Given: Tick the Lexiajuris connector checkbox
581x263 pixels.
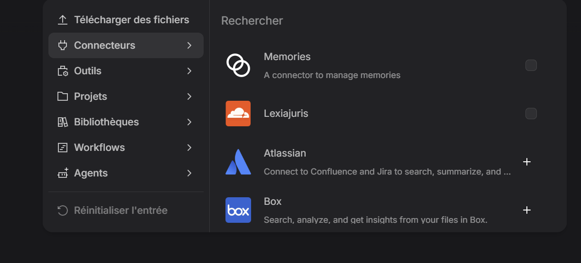Looking at the screenshot, I should [531, 114].
